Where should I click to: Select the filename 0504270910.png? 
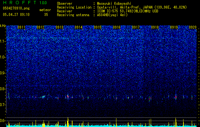16,9
